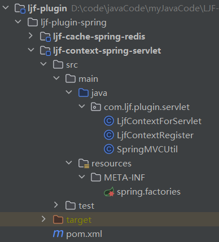Image resolution: width=219 pixels, height=242 pixels.
Task: Select the pom.xml file
Action: 84,234
